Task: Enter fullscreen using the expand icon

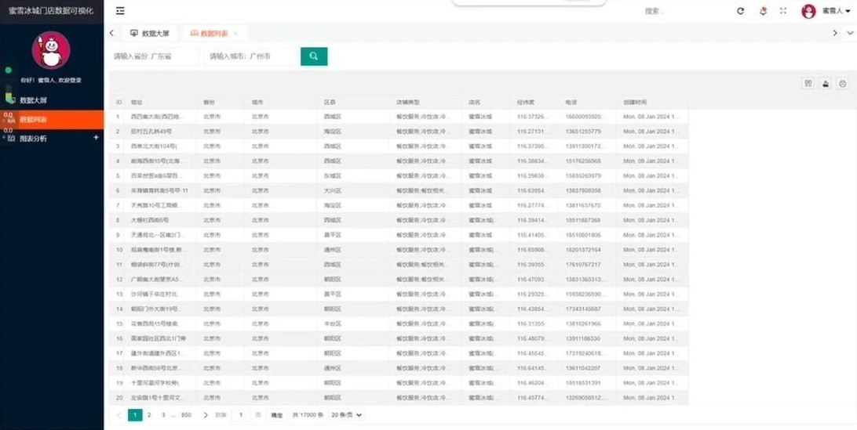Action: 783,11
